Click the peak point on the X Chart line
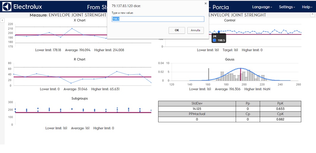Screen dimensions: 316x153 pos(72,28)
